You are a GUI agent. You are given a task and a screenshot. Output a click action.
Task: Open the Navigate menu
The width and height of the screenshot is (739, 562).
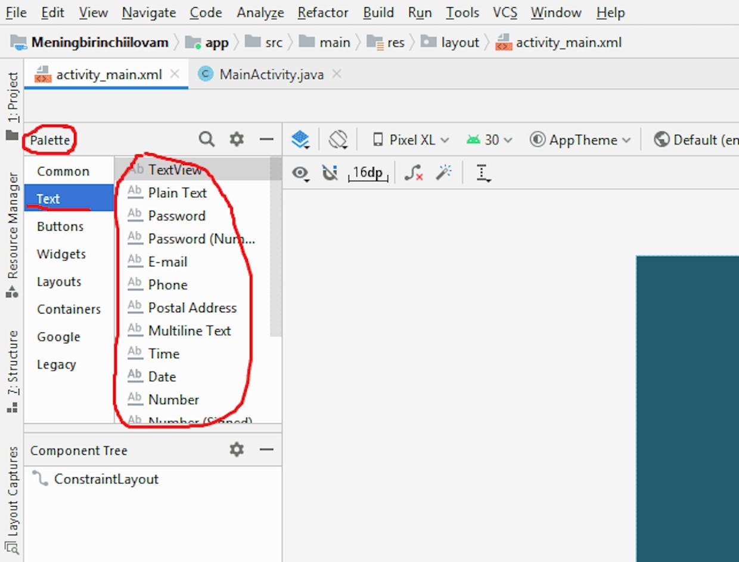149,13
